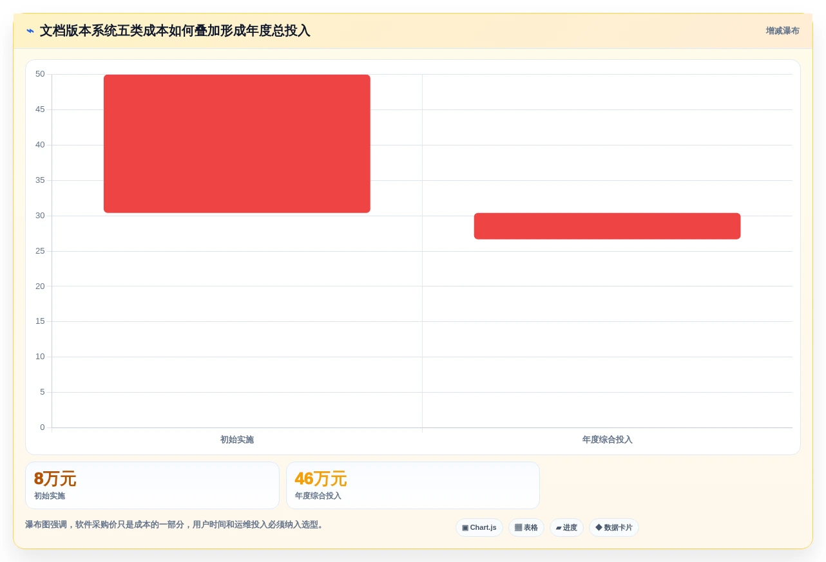Click the 初始实施 x-axis label
This screenshot has height=562, width=826.
click(x=237, y=440)
